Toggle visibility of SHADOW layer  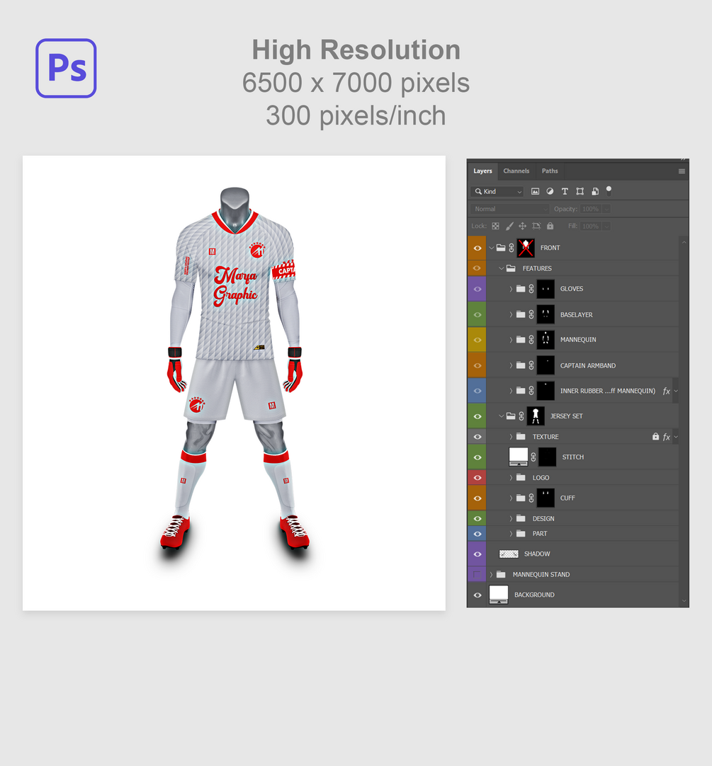tap(478, 554)
